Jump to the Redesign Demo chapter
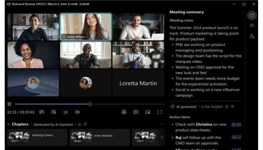 37,137
